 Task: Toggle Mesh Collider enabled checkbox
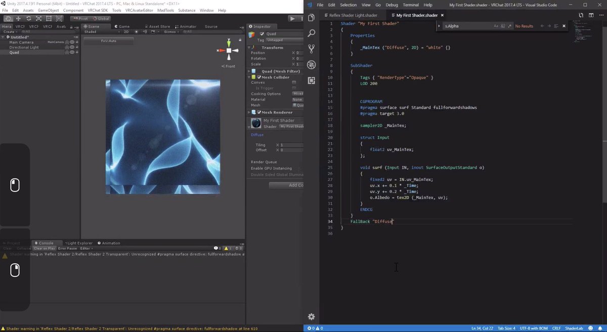[259, 77]
